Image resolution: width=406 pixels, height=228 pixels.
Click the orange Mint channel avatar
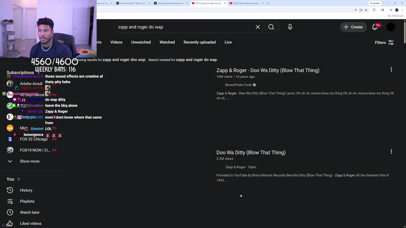pos(10,128)
